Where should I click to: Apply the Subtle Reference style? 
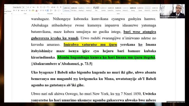(x=155, y=9)
